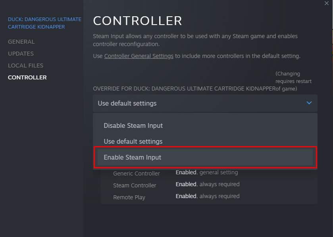The width and height of the screenshot is (333, 237).
Task: Open the UPDATES section
Action: click(21, 54)
